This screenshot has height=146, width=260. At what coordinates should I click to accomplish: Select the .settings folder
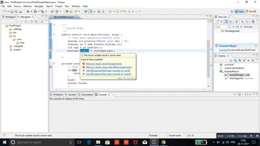(15, 29)
